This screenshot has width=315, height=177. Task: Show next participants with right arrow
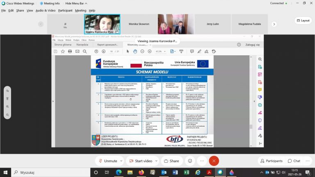(274, 24)
